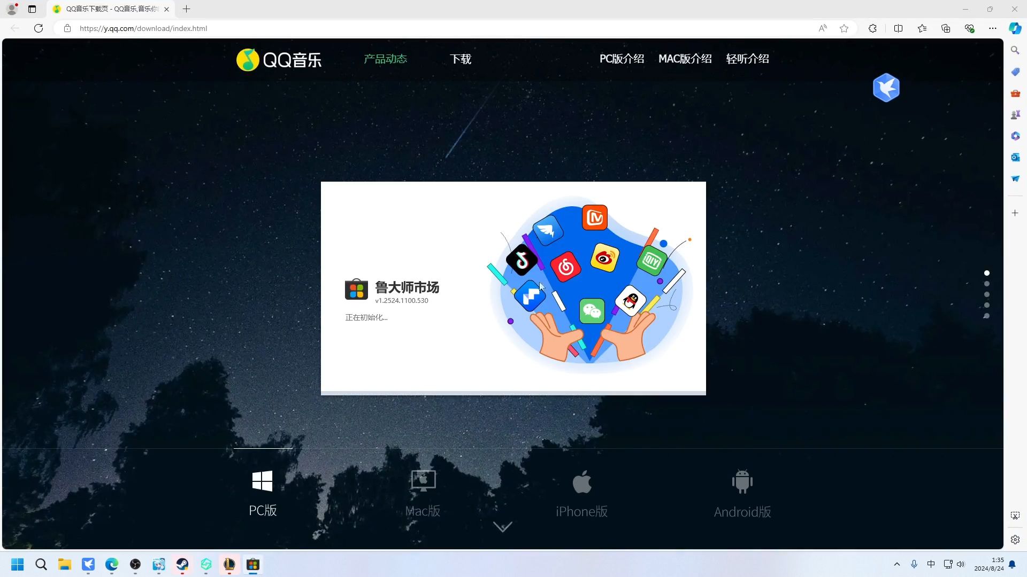Screen dimensions: 1027x577
Task: Open the sidebar games chess icon
Action: pyautogui.click(x=1015, y=114)
